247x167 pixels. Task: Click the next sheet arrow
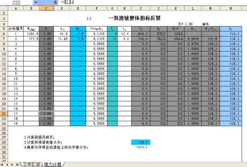pos(12,165)
